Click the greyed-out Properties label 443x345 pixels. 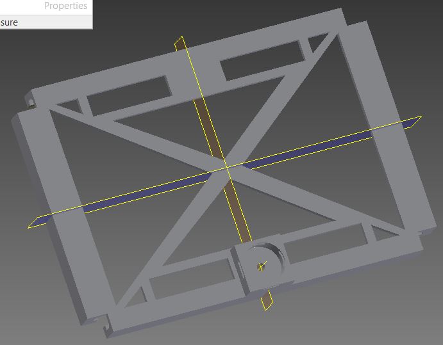click(x=65, y=6)
